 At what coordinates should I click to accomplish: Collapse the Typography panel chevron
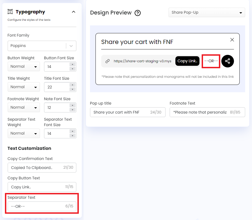73,12
